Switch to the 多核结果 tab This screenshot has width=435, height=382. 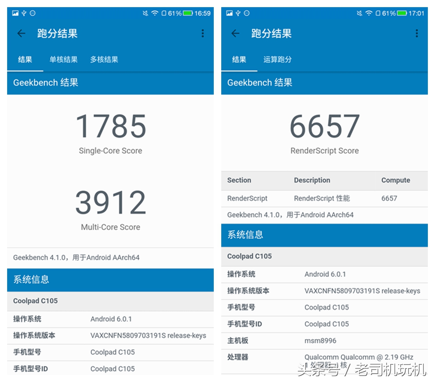click(x=104, y=59)
